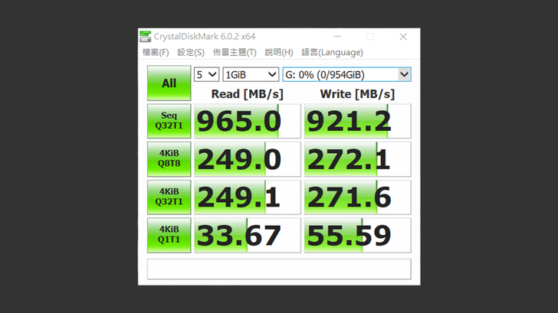Open the drive selector showing G: 0%

[x=346, y=74]
